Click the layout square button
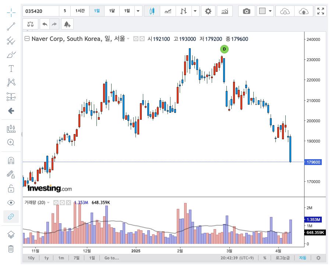 click(262, 11)
